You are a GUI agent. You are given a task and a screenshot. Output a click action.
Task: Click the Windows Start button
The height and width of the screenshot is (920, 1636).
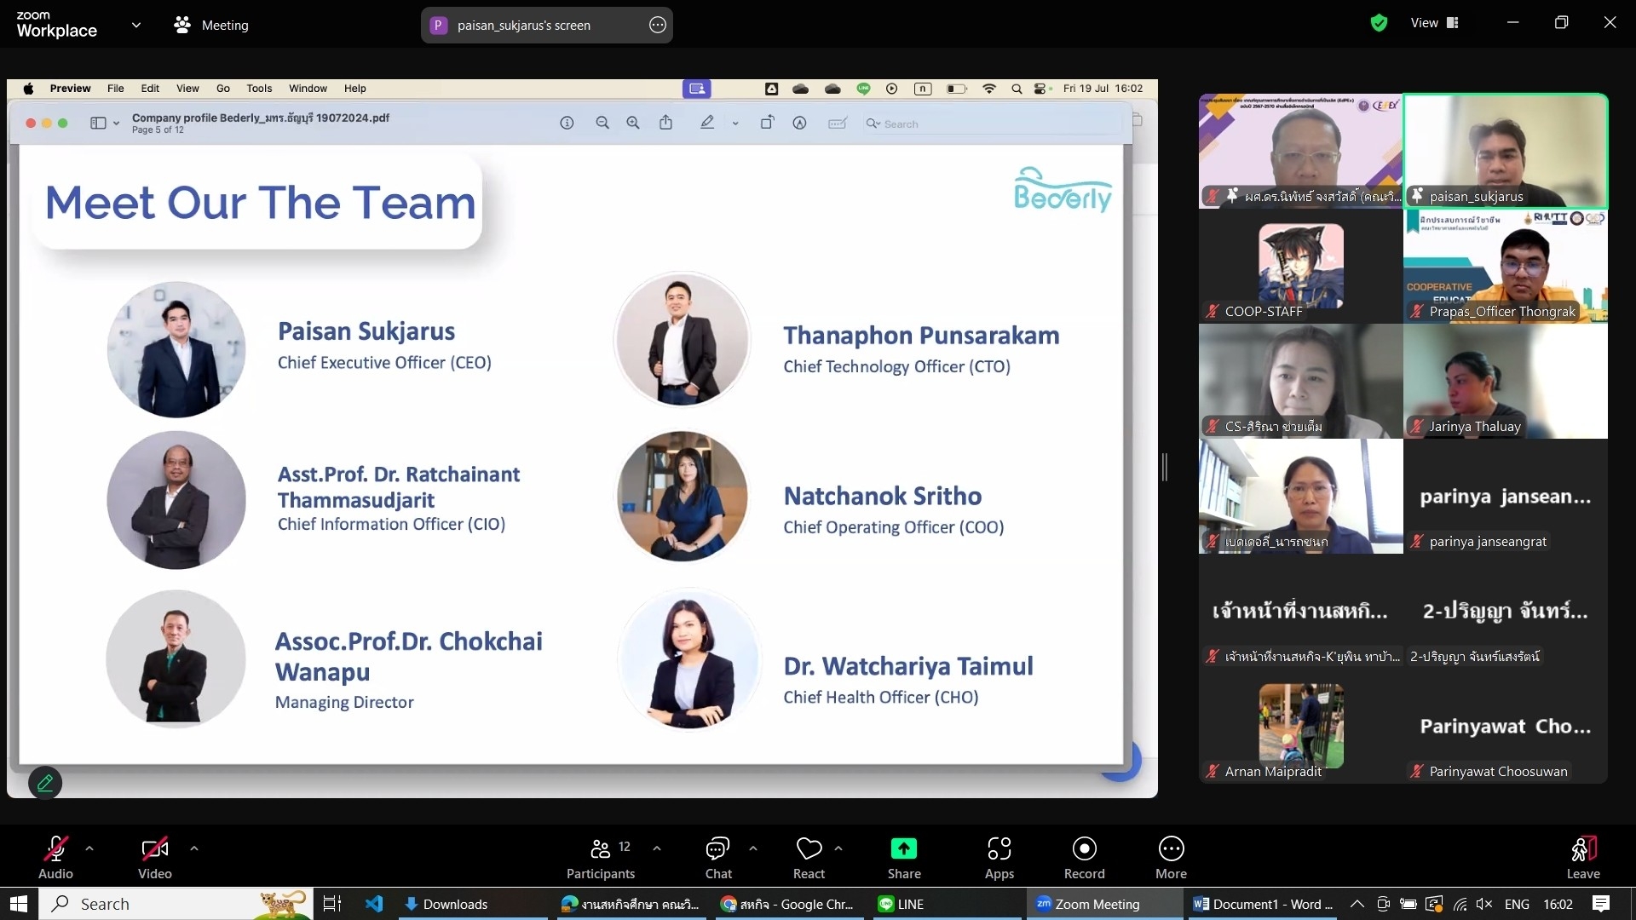pyautogui.click(x=19, y=904)
